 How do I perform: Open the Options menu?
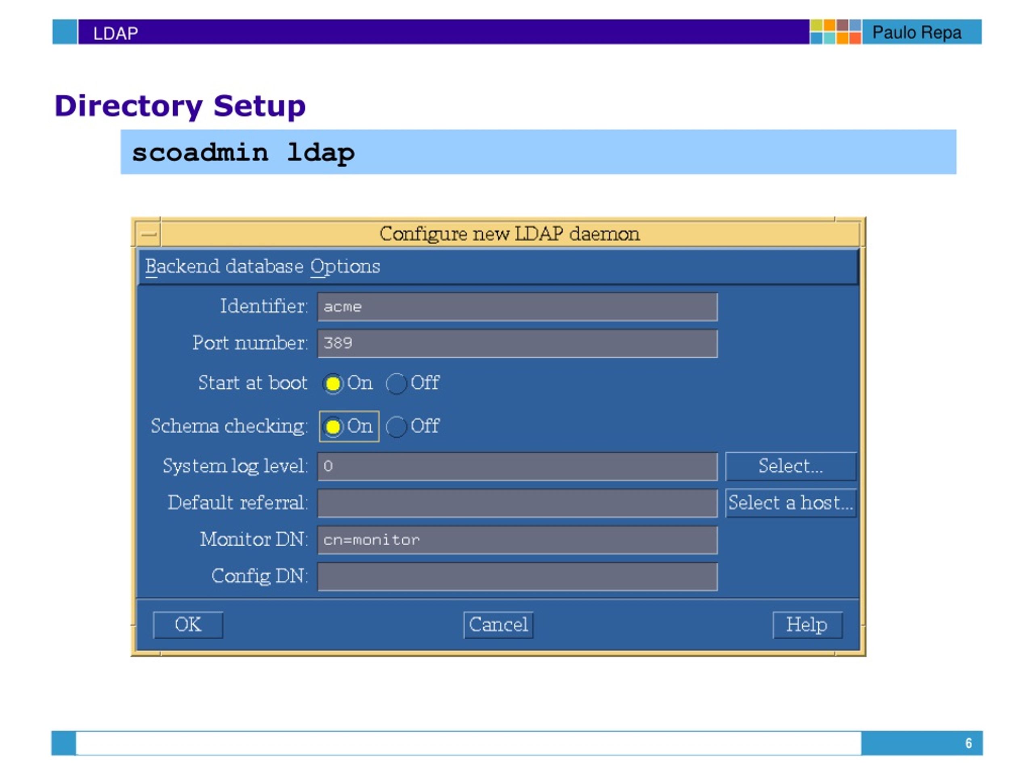click(x=345, y=267)
